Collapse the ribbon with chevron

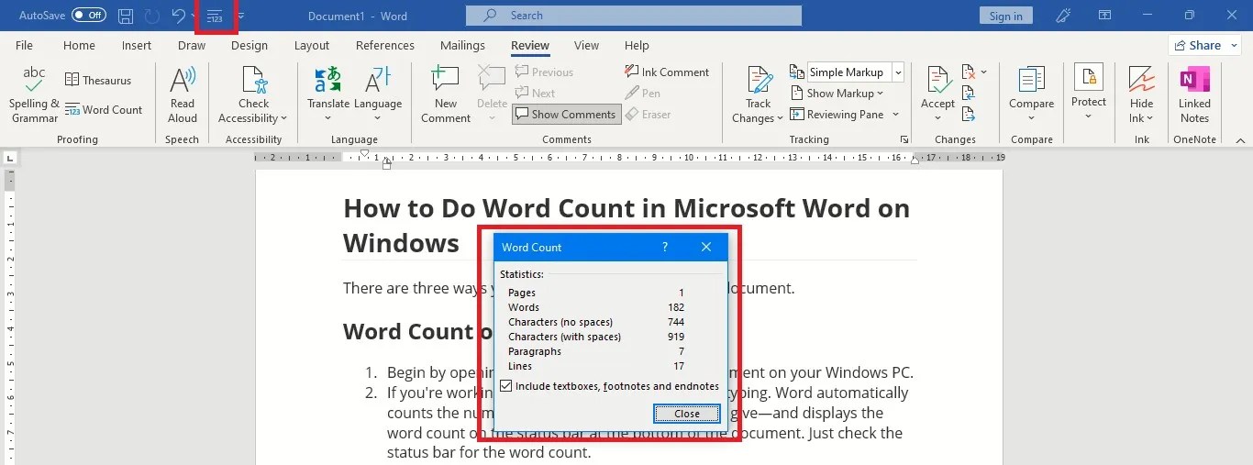click(1239, 139)
